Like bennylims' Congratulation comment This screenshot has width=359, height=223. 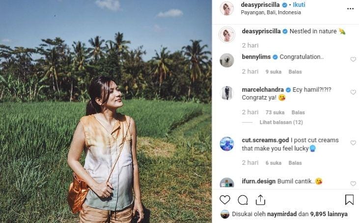[x=353, y=59]
